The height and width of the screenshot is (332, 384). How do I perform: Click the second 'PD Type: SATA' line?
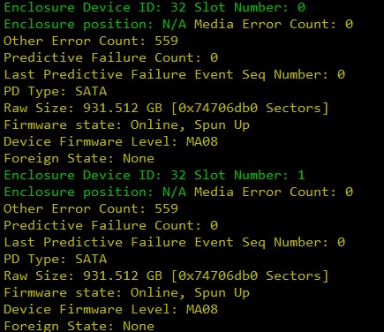click(x=55, y=259)
